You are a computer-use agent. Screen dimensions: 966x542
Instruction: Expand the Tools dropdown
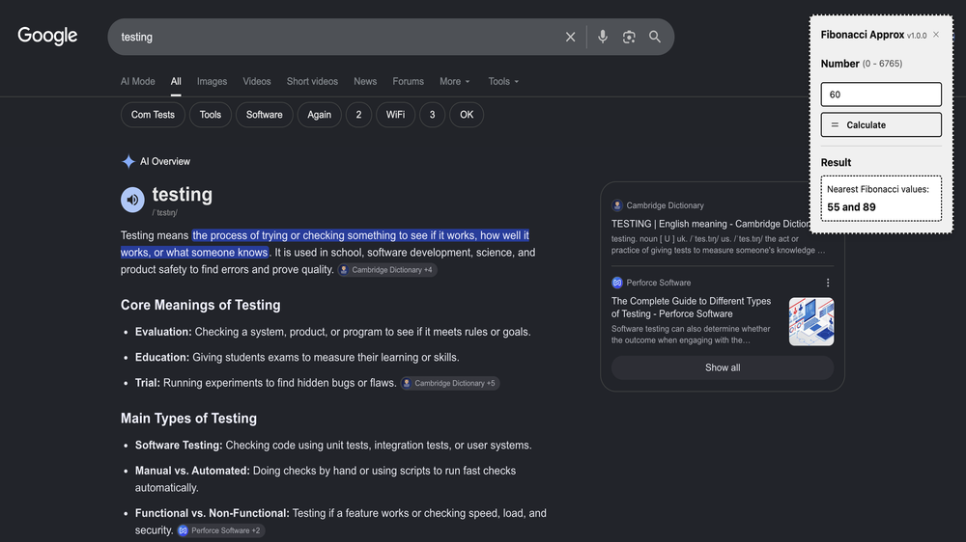point(502,81)
